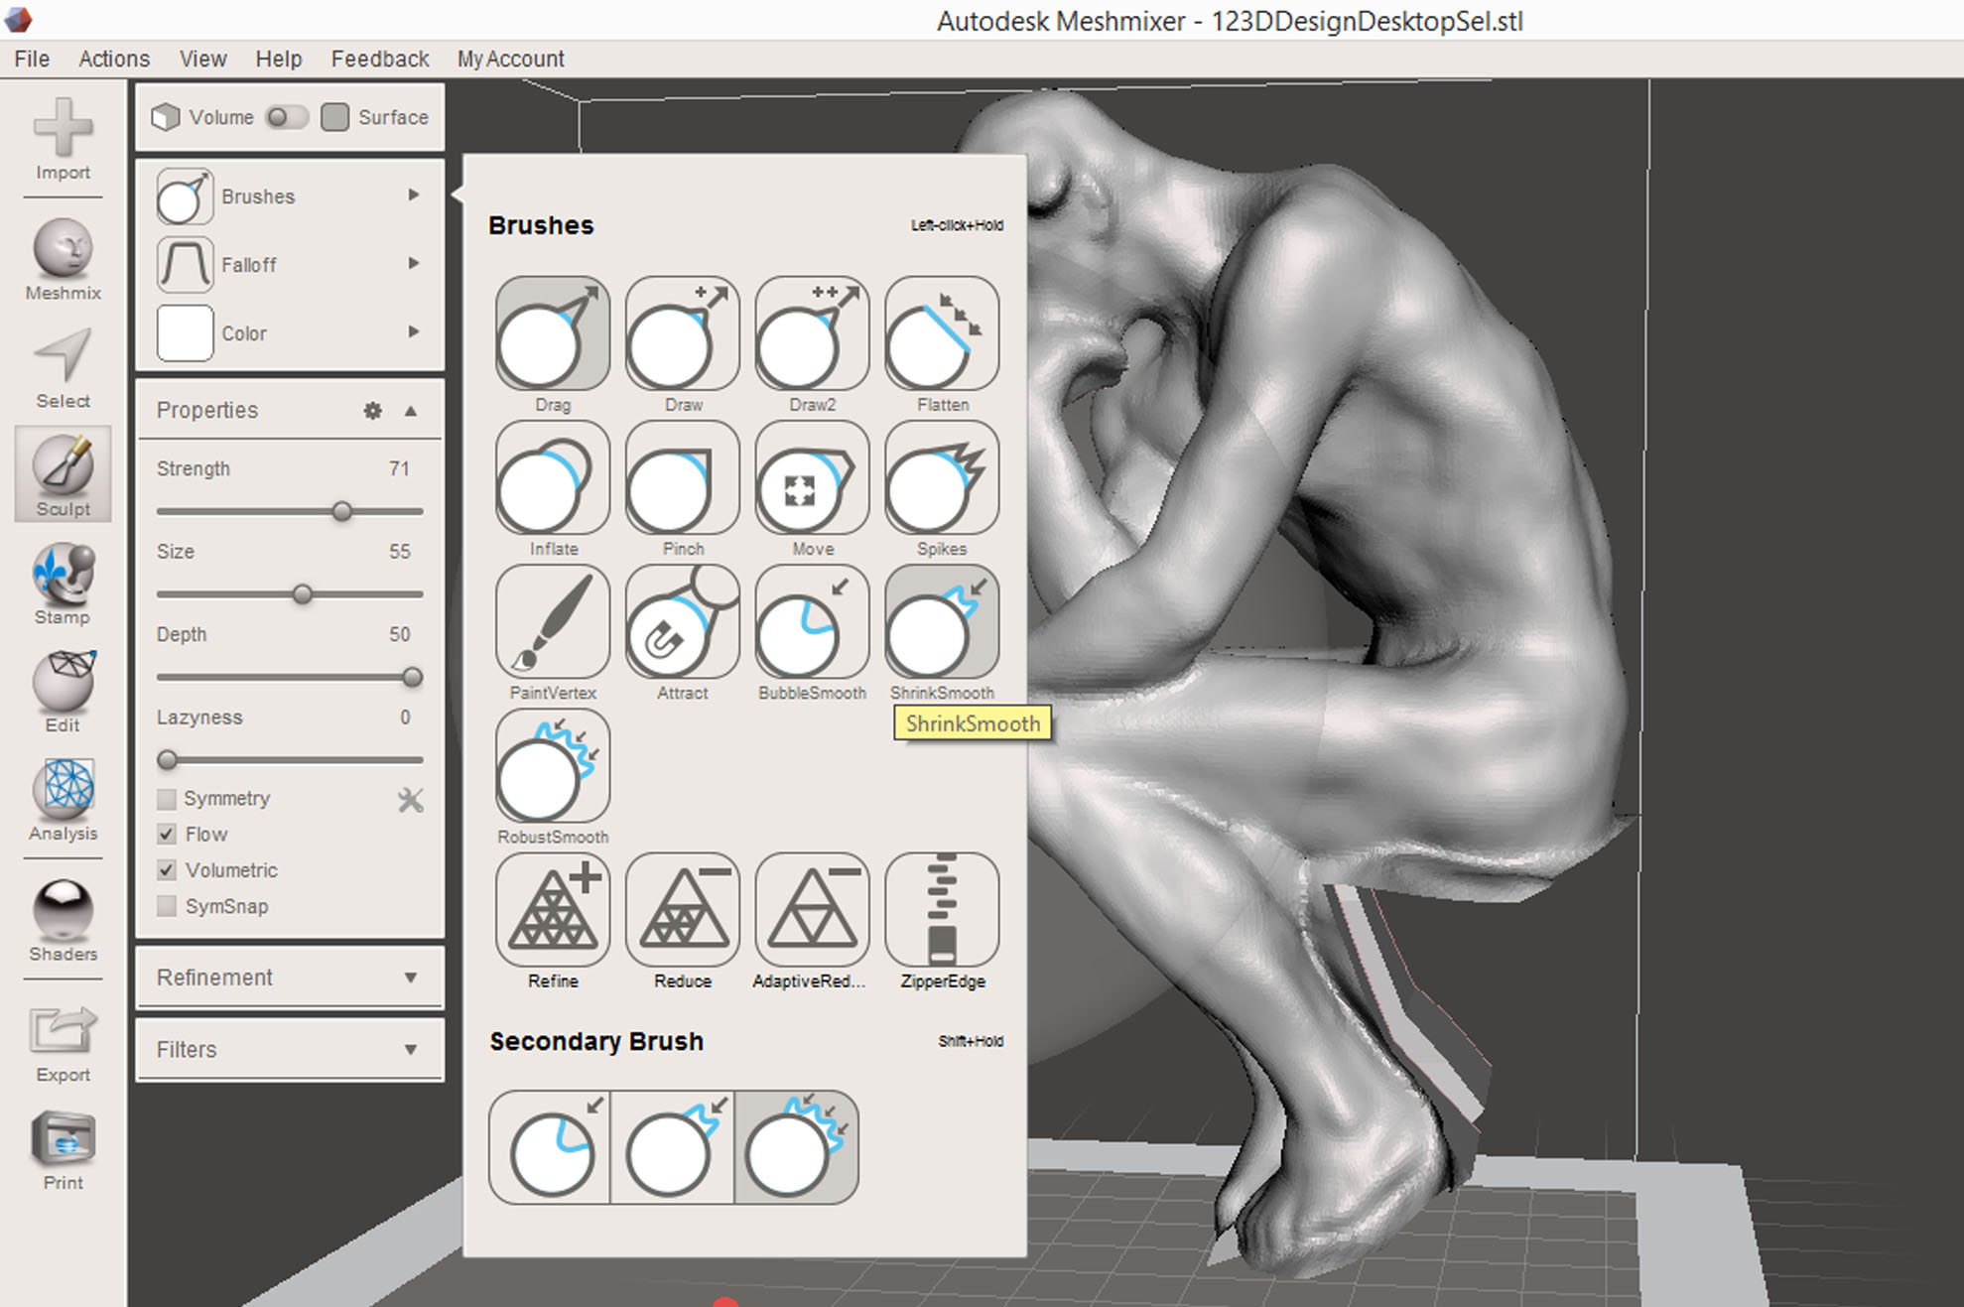
Task: Select the Drag brush
Action: click(x=553, y=333)
